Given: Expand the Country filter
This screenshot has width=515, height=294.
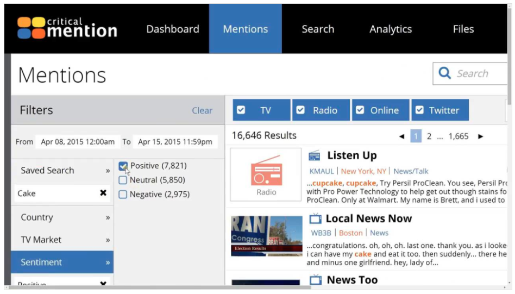Looking at the screenshot, I should coord(62,217).
